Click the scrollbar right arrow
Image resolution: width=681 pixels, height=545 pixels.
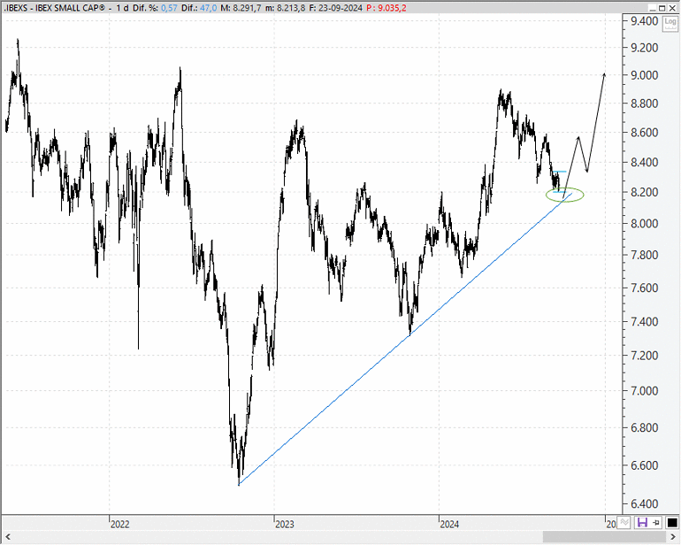[x=673, y=536]
